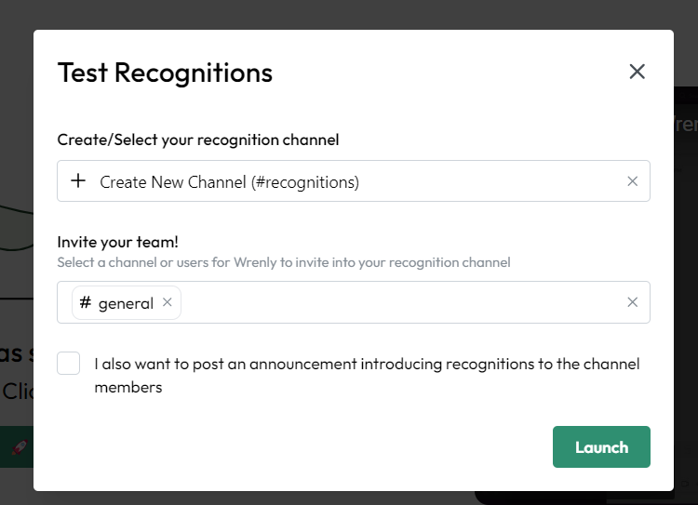Remove the general channel tag
Screen dimensions: 698x505
[167, 302]
